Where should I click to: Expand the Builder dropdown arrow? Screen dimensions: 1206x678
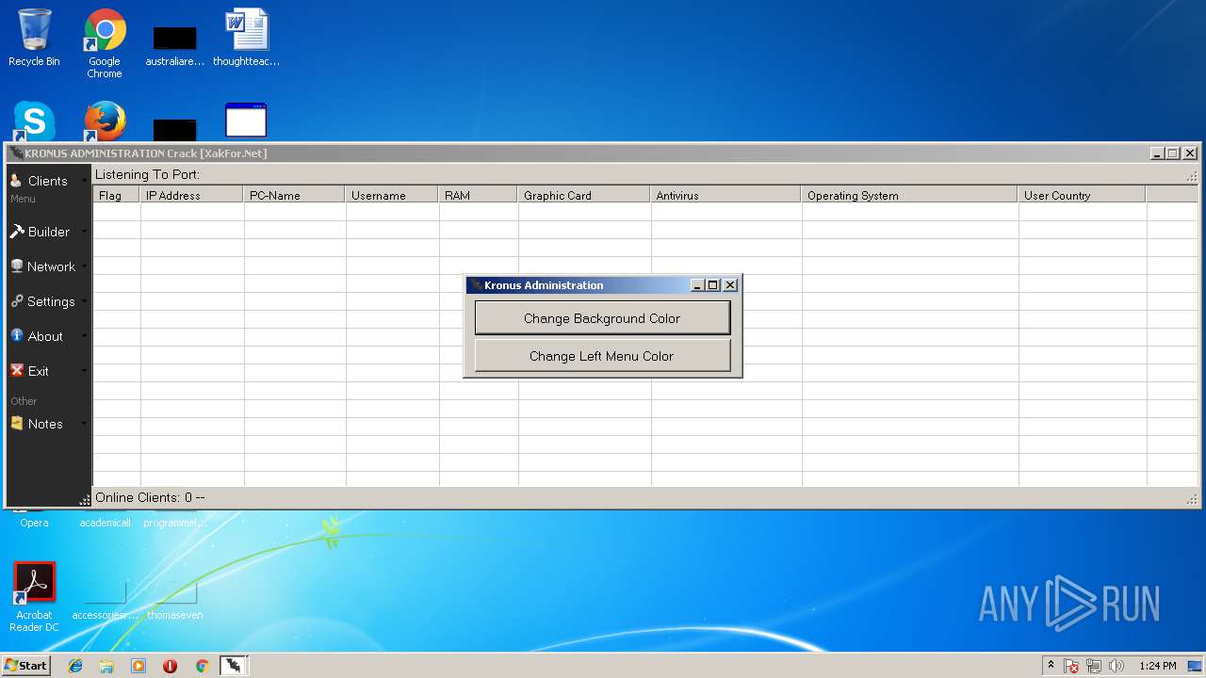[84, 232]
